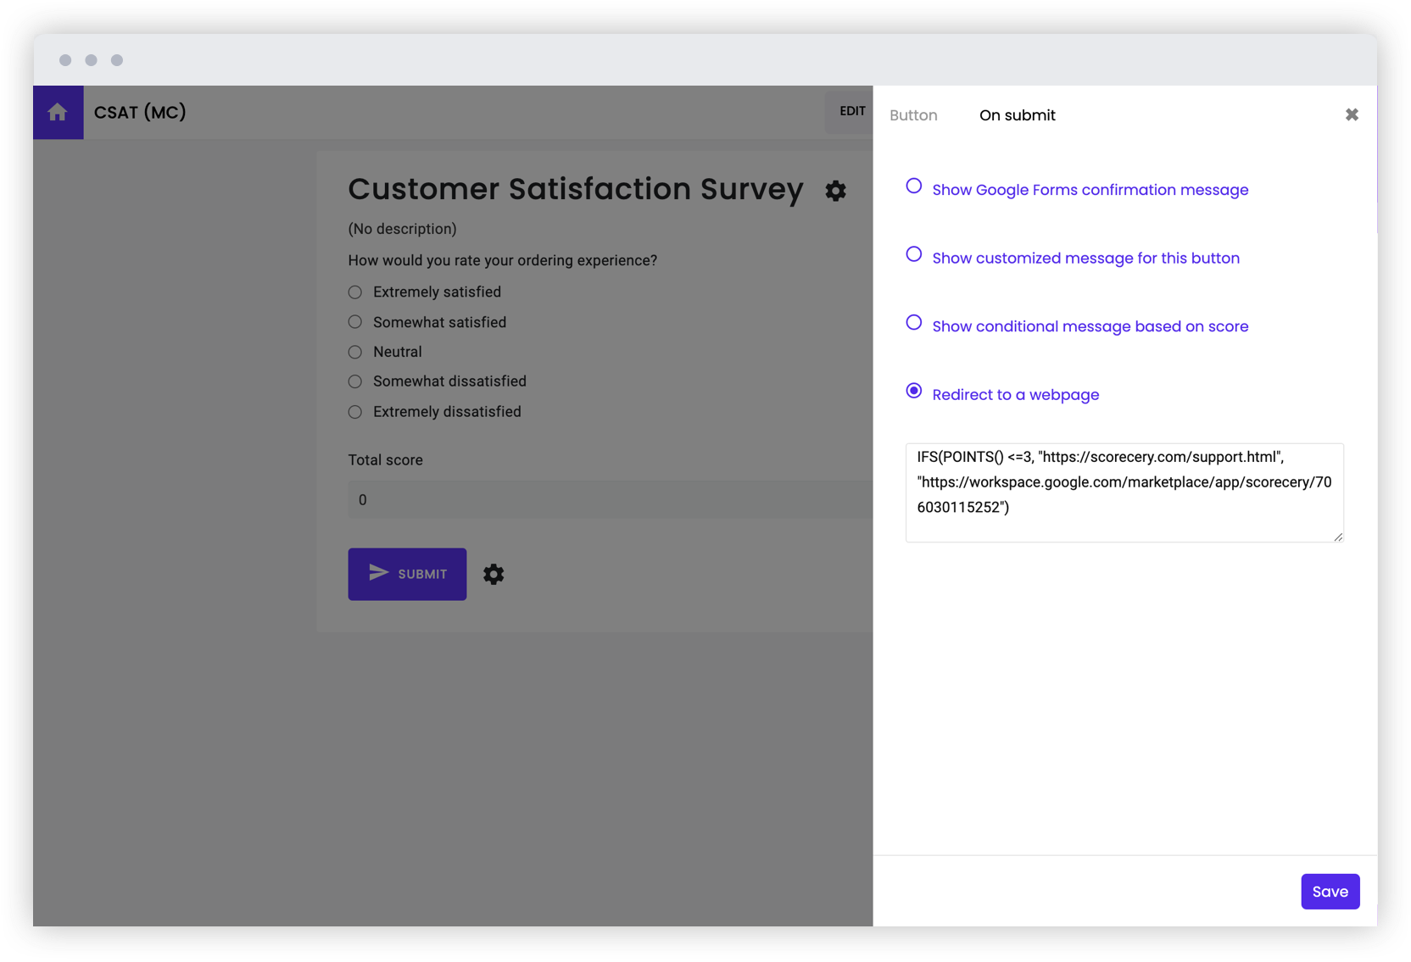Click the send arrow on the Submit button

tap(377, 574)
